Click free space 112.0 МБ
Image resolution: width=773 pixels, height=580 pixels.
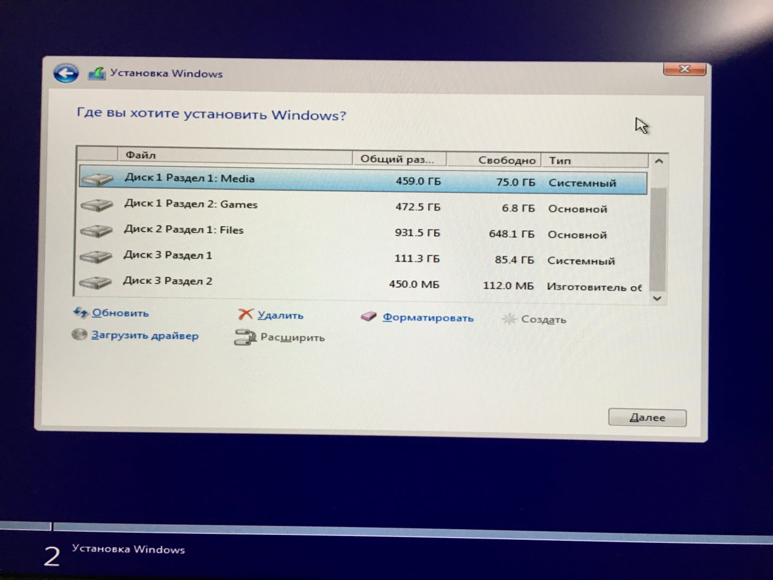(508, 285)
